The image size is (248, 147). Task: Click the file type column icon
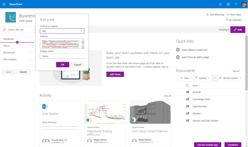(x=187, y=86)
